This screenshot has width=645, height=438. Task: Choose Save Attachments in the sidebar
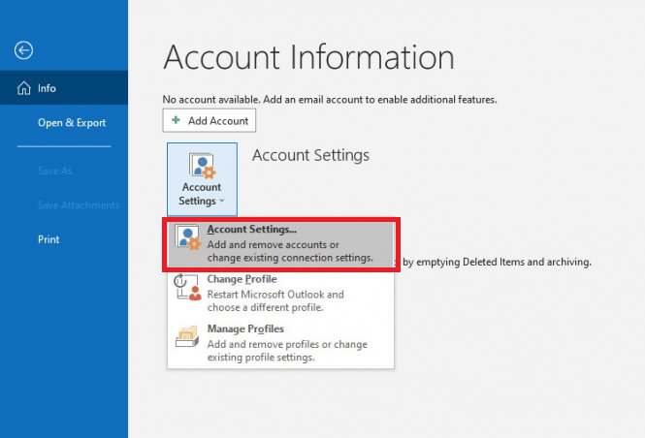[79, 205]
